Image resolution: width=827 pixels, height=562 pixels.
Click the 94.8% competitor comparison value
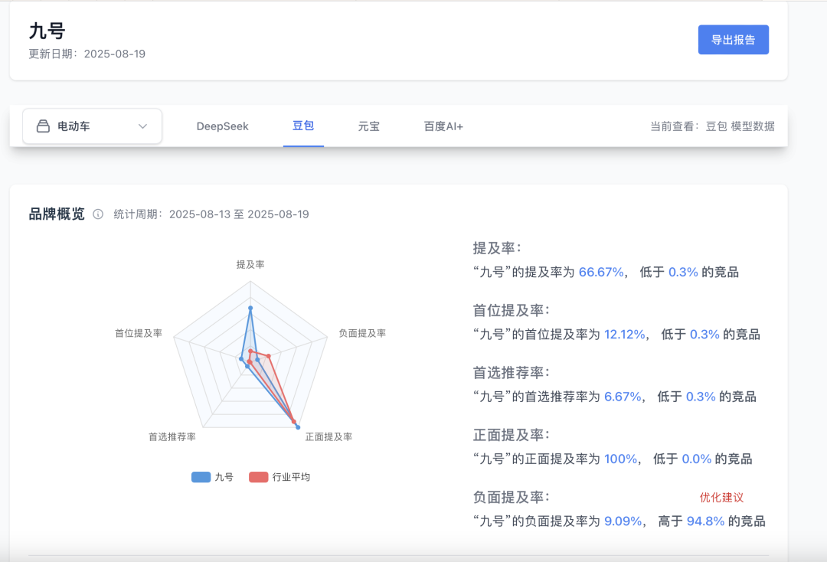[706, 521]
